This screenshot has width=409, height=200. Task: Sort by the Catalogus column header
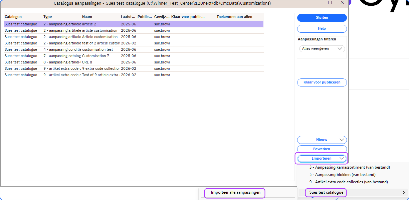tap(13, 17)
